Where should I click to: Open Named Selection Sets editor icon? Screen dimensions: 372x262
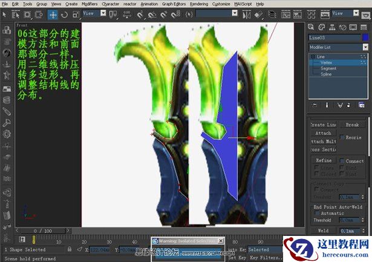coord(189,15)
